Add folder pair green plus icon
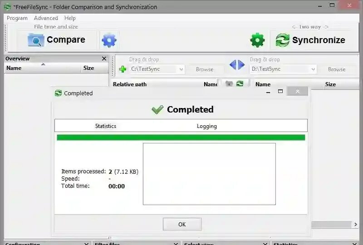Image resolution: width=363 pixels, height=245 pixels. click(123, 69)
